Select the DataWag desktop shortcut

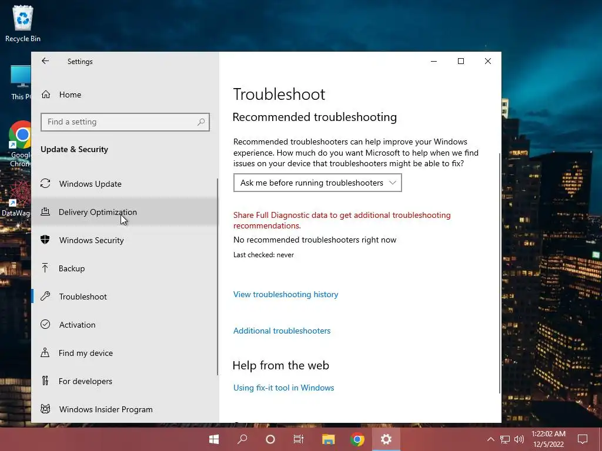(16, 198)
